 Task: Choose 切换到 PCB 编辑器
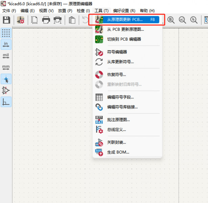click(128, 39)
